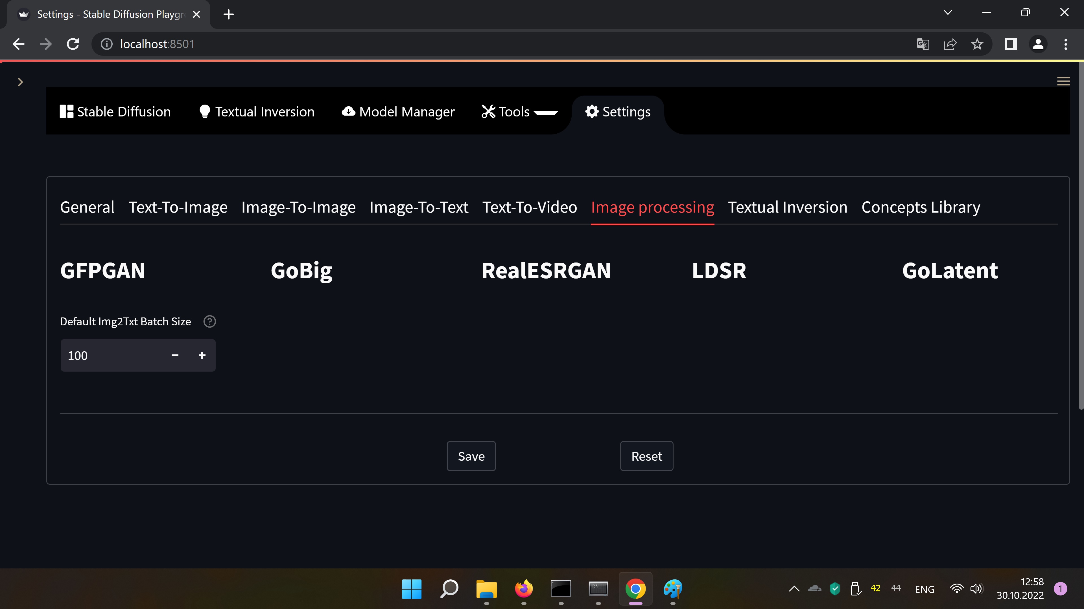Reset the settings to defaults
The image size is (1084, 609).
[x=646, y=456]
